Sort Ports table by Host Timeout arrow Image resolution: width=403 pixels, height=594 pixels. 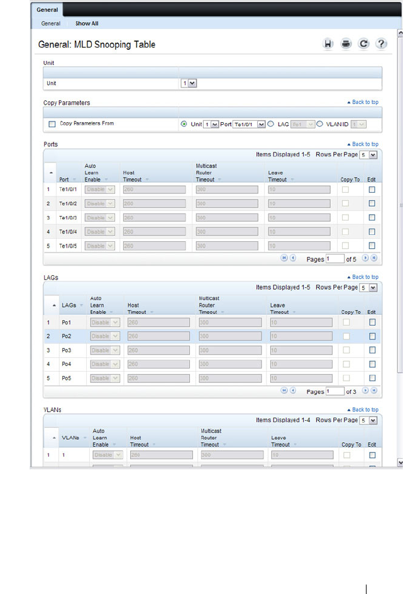(x=147, y=180)
